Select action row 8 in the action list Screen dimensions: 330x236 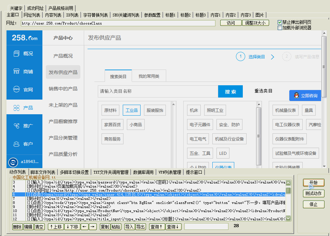[148, 203]
